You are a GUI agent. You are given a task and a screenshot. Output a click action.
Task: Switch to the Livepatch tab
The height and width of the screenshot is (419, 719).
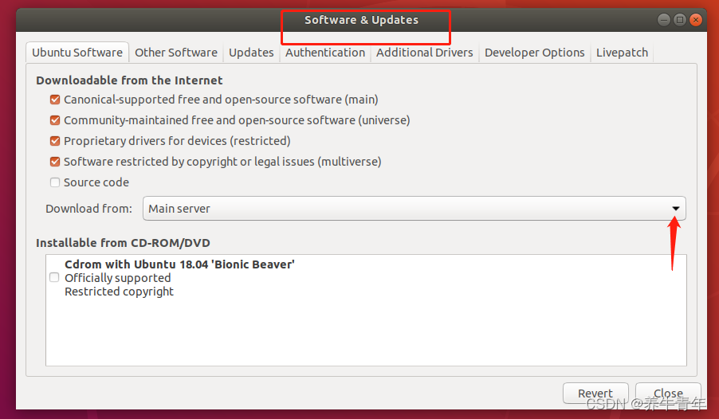(623, 53)
